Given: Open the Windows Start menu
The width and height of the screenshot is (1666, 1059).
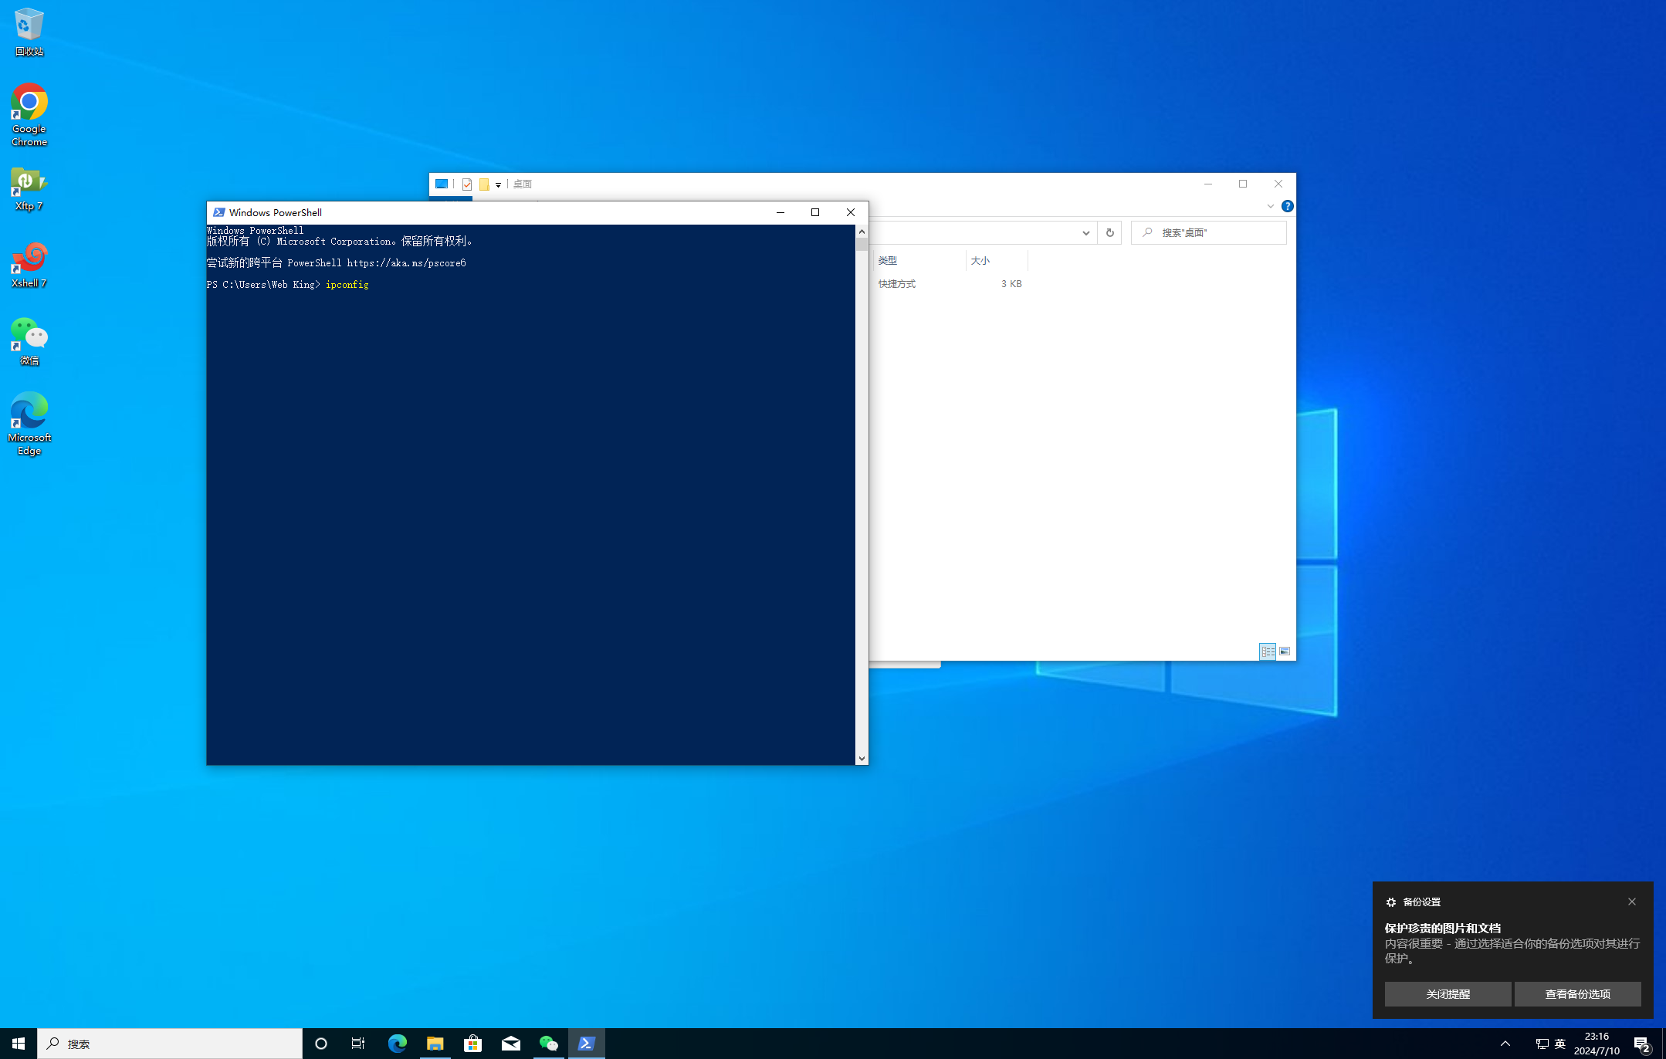Looking at the screenshot, I should tap(19, 1044).
